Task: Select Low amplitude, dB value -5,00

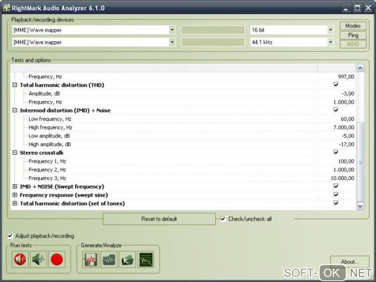Action: coord(348,136)
